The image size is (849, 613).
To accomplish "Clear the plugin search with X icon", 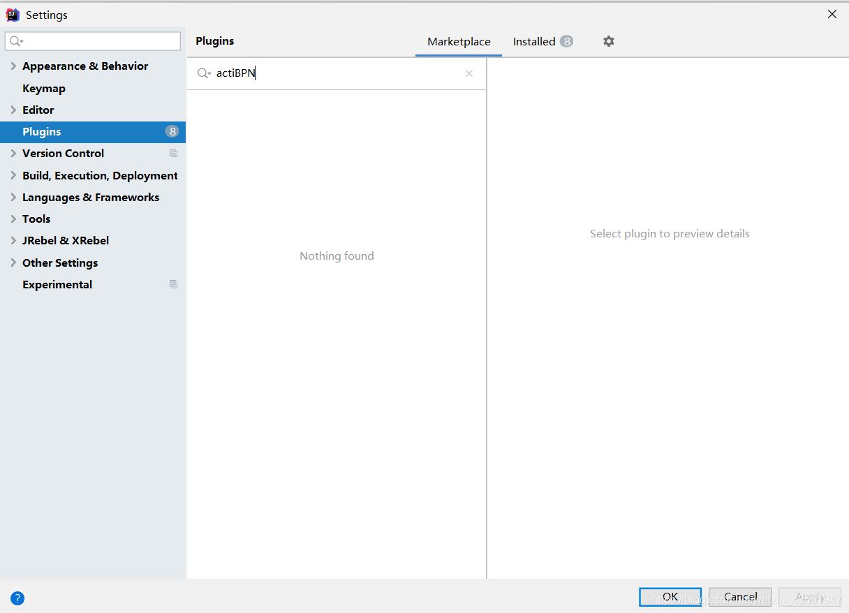I will 469,73.
